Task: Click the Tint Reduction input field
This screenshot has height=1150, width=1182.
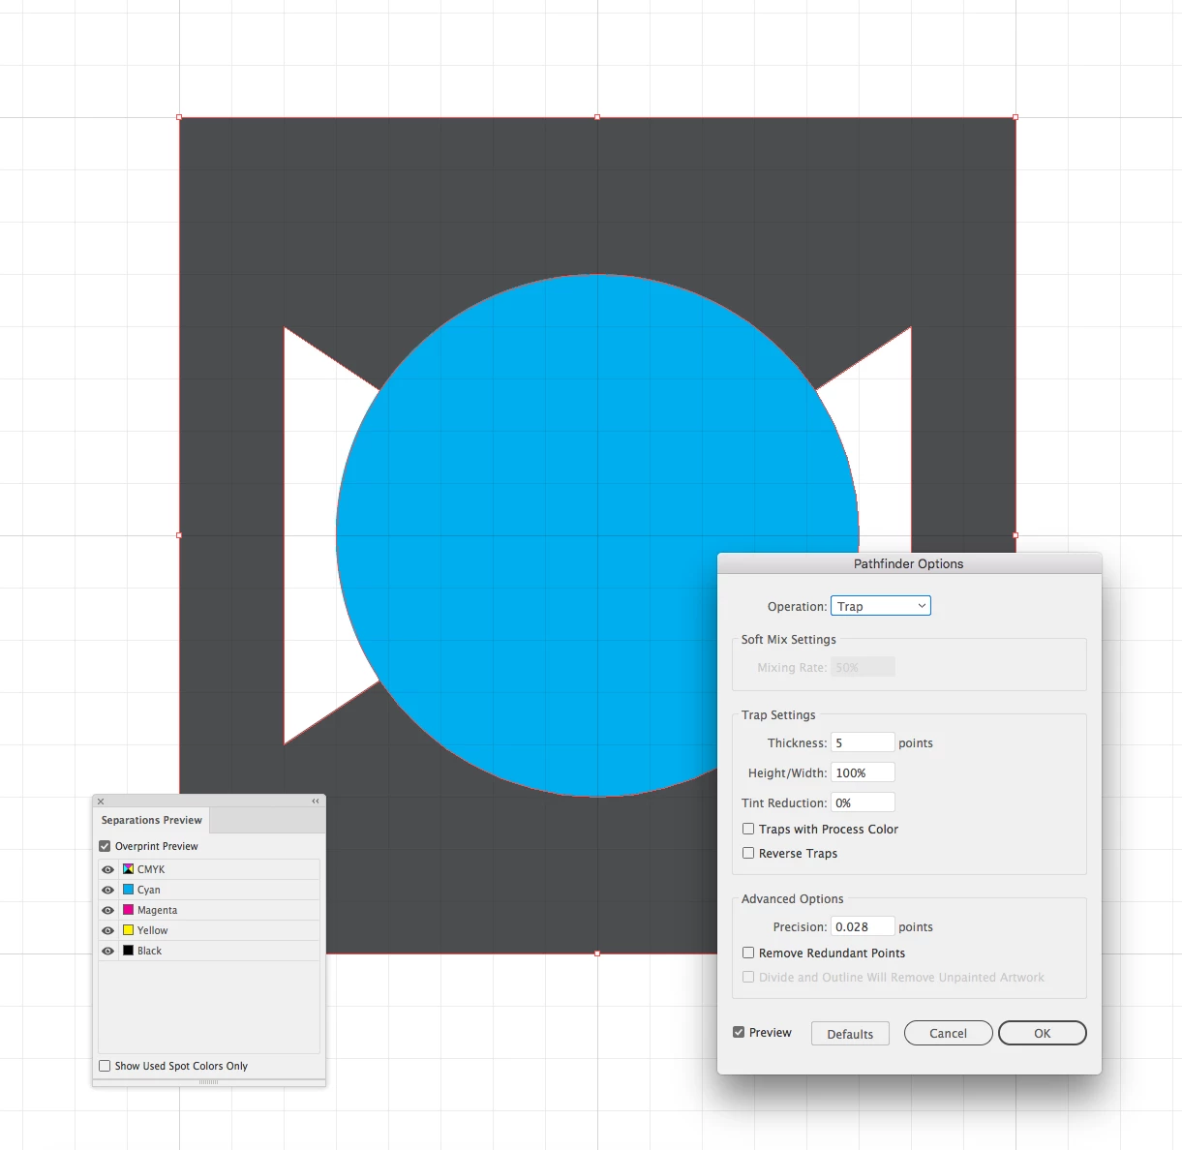Action: pos(863,802)
